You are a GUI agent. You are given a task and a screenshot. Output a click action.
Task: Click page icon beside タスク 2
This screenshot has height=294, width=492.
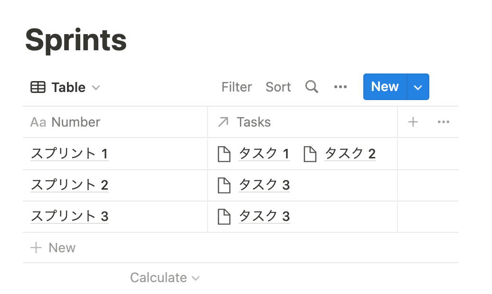(x=310, y=154)
